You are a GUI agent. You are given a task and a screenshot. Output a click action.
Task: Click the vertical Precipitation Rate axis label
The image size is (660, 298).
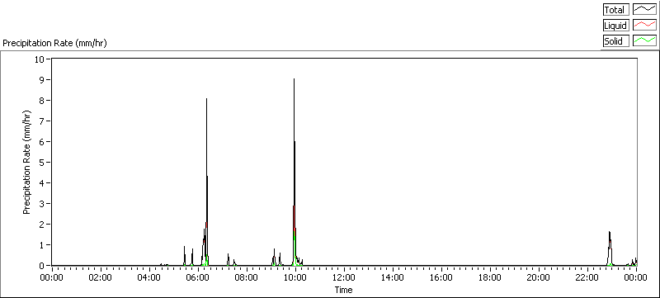click(27, 162)
